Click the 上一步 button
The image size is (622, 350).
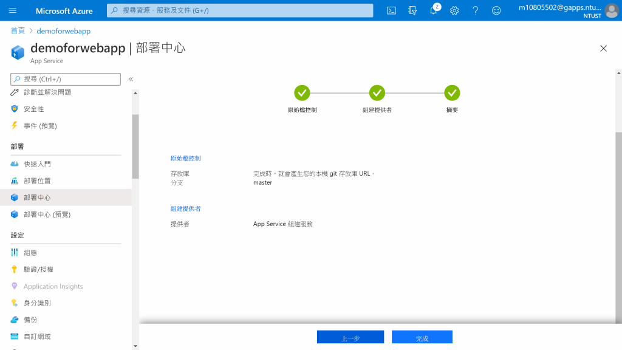tap(350, 337)
